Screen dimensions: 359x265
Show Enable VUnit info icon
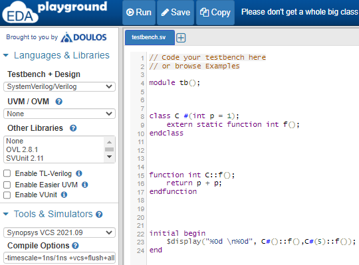(64, 195)
